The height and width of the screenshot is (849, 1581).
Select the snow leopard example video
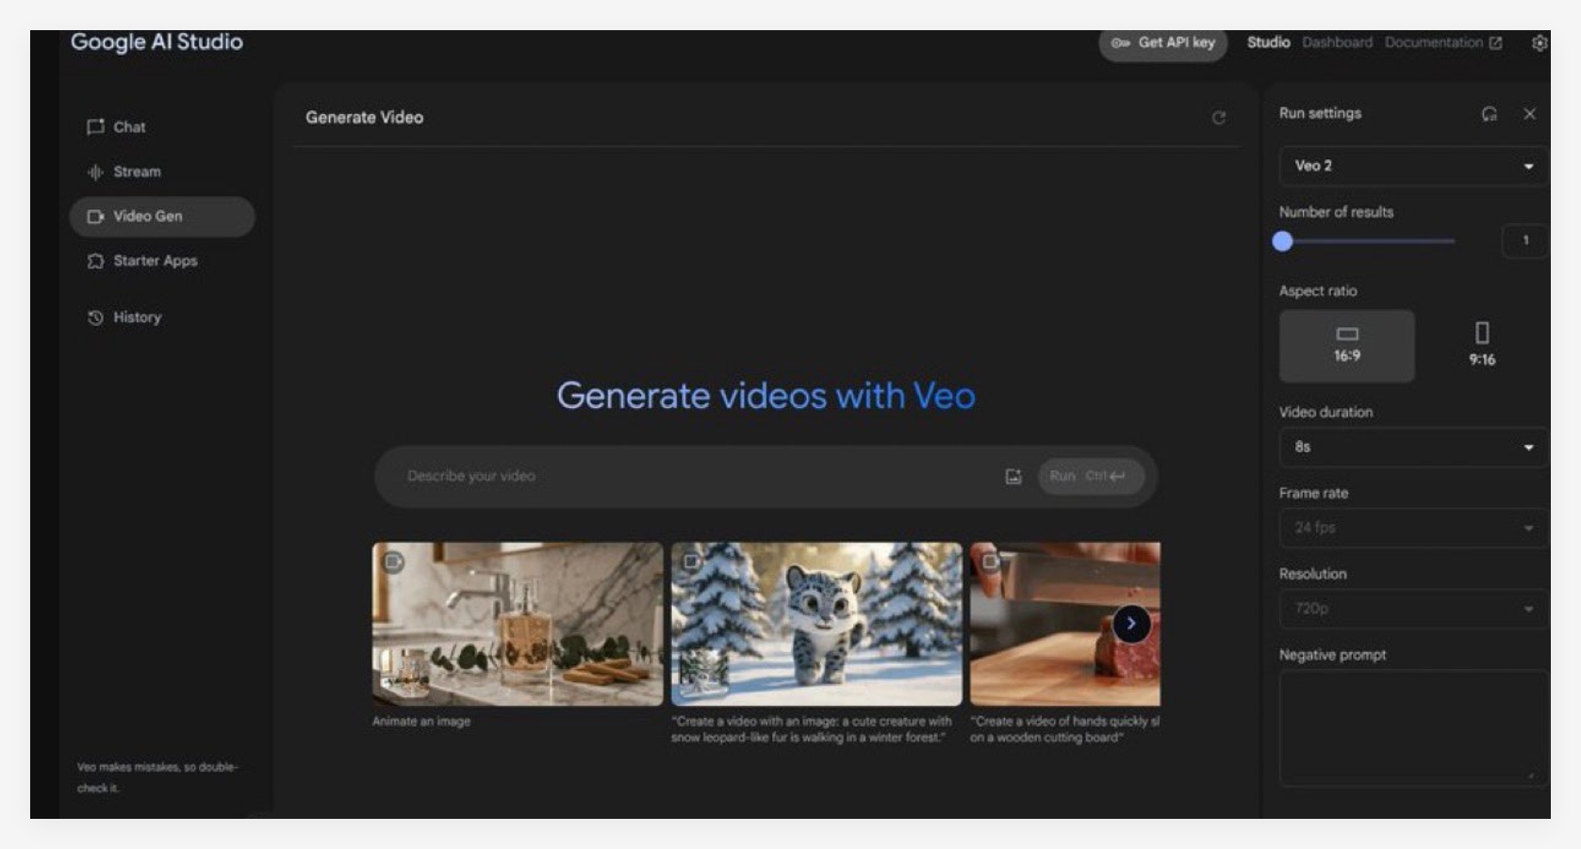click(816, 622)
